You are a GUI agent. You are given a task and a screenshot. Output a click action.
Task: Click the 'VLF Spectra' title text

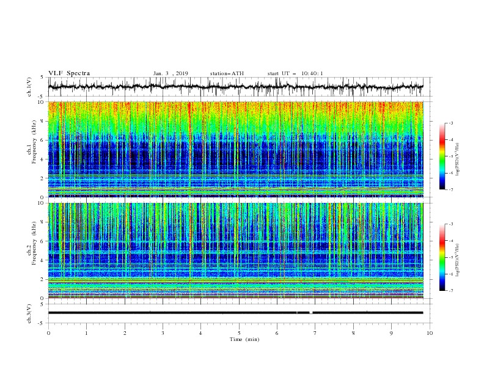coord(69,73)
